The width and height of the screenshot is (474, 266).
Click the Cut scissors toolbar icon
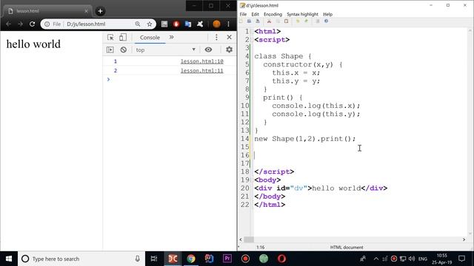coord(269,21)
